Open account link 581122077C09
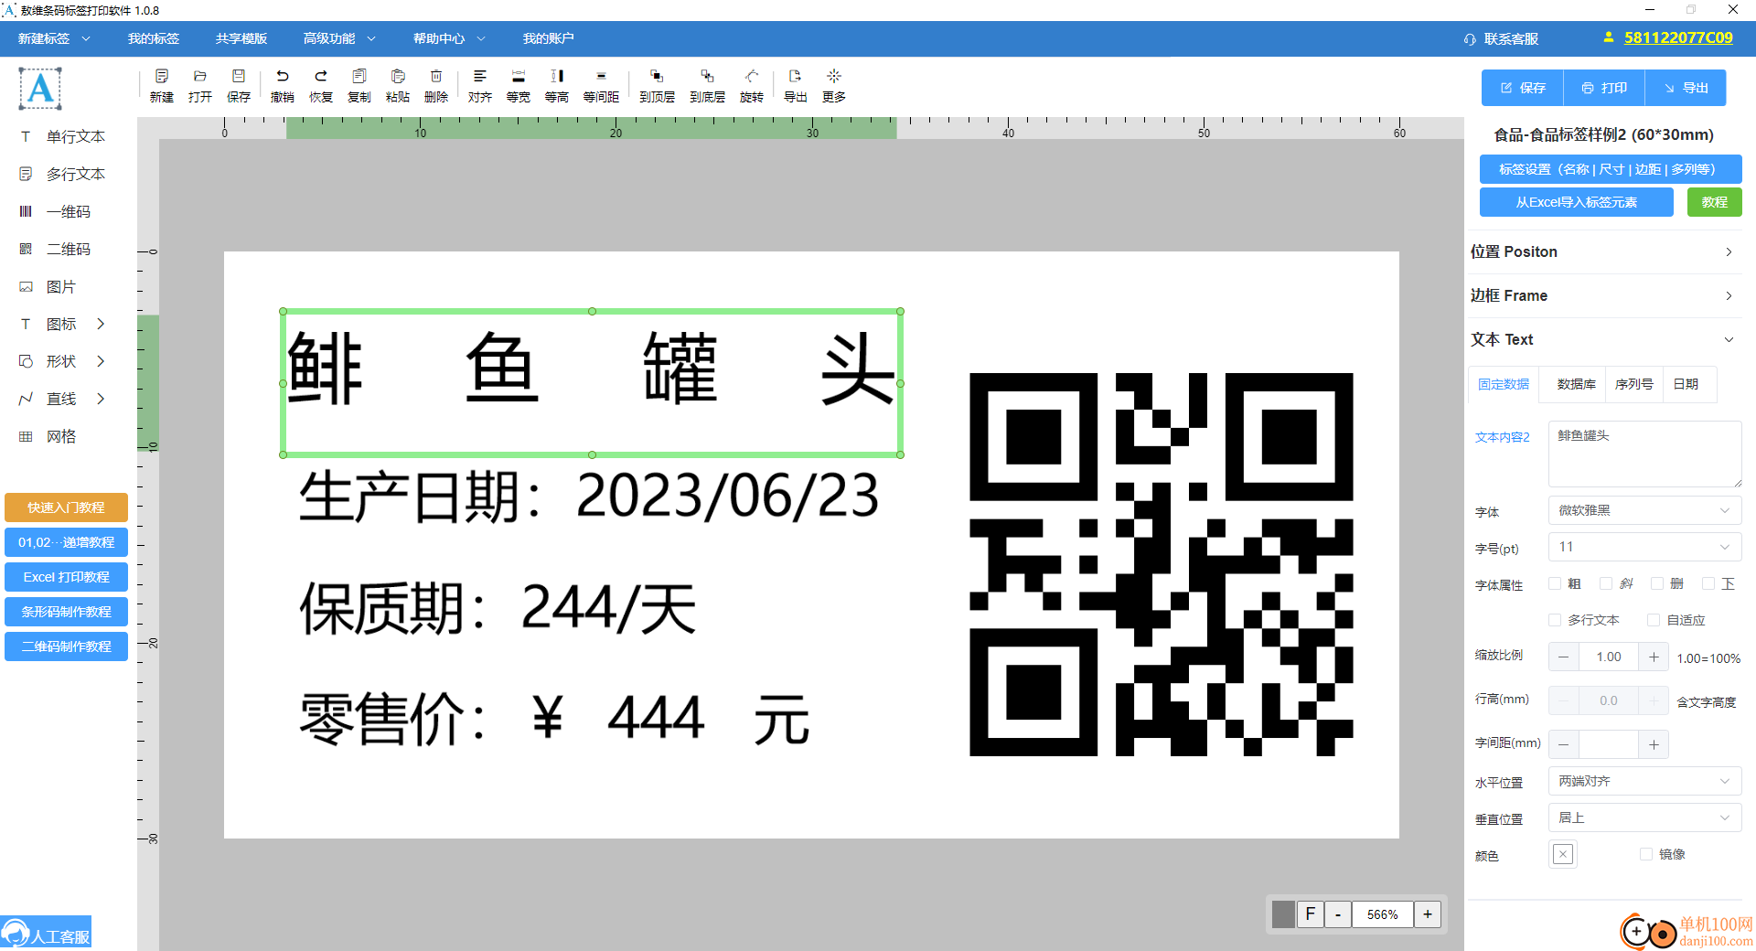This screenshot has width=1756, height=951. click(1678, 37)
